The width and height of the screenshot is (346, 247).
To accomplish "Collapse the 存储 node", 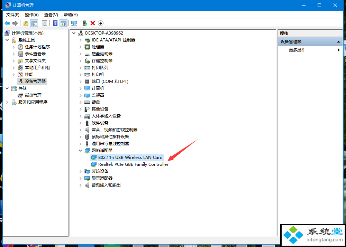I will (x=7, y=88).
